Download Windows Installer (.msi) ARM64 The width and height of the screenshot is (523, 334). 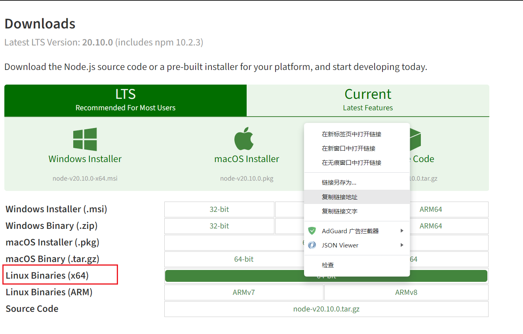click(431, 209)
